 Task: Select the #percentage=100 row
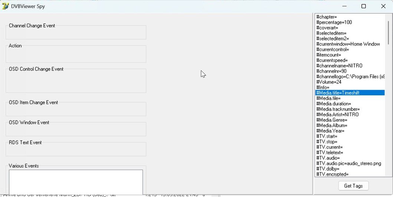[350, 22]
